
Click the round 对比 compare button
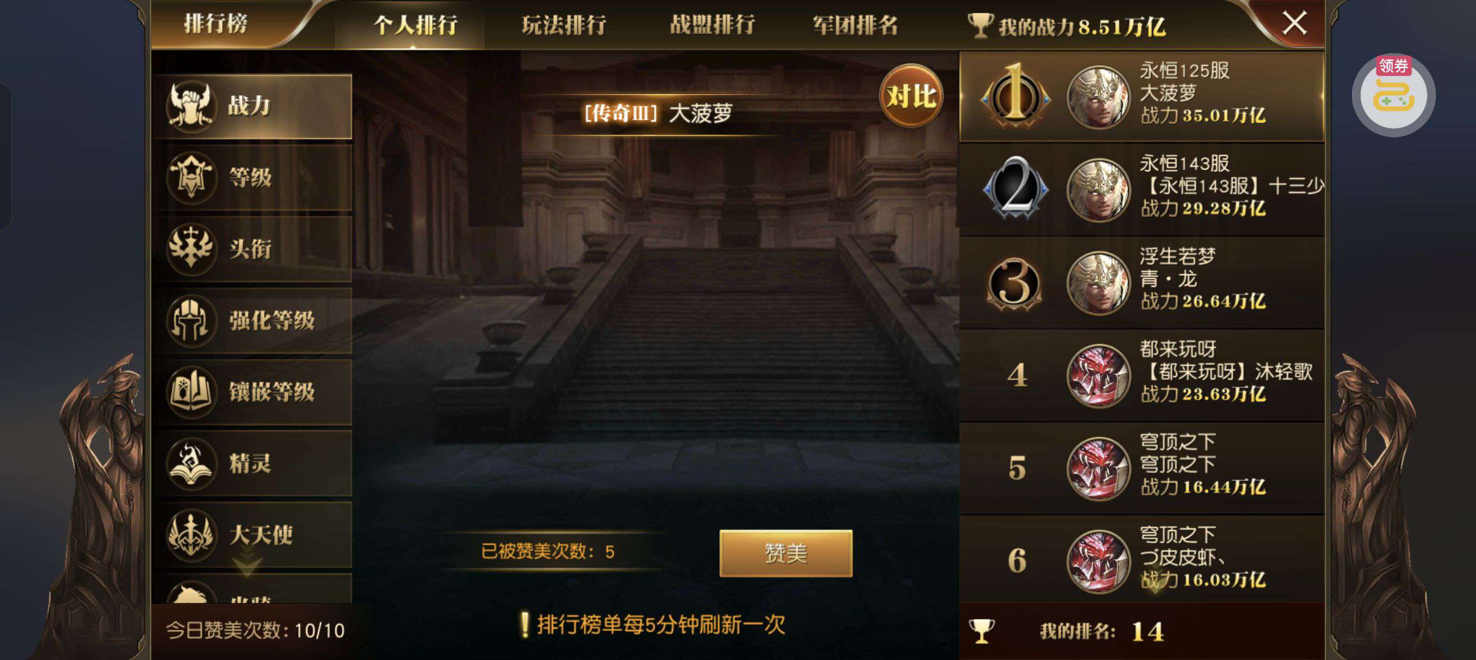(911, 96)
